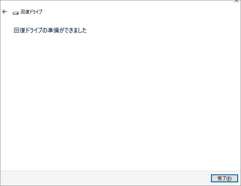Click the drive icon next to 回復ドライブ
The height and width of the screenshot is (186, 241).
(16, 13)
